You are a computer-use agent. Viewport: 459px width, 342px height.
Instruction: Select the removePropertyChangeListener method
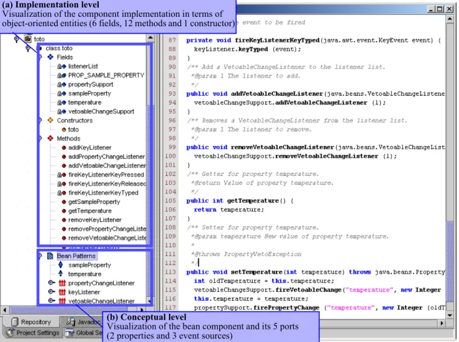[x=107, y=229]
